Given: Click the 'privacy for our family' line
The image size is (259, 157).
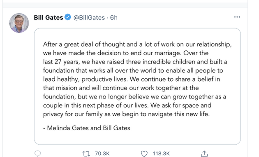Looking at the screenshot, I should pyautogui.click(x=126, y=114).
